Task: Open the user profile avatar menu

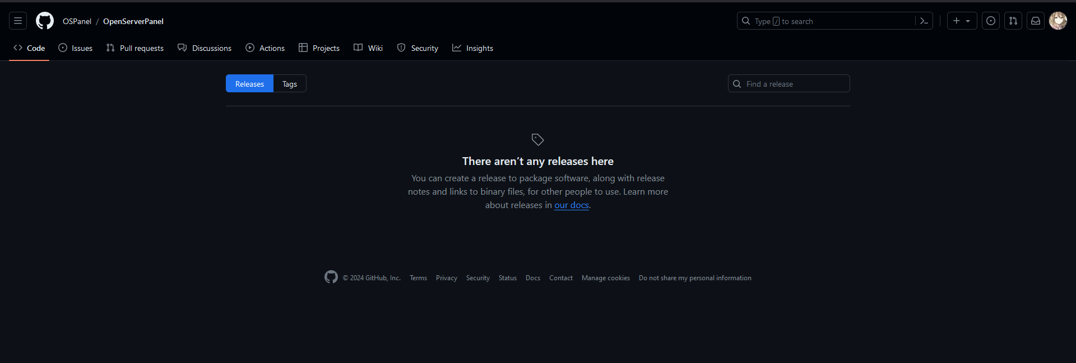Action: click(1058, 21)
